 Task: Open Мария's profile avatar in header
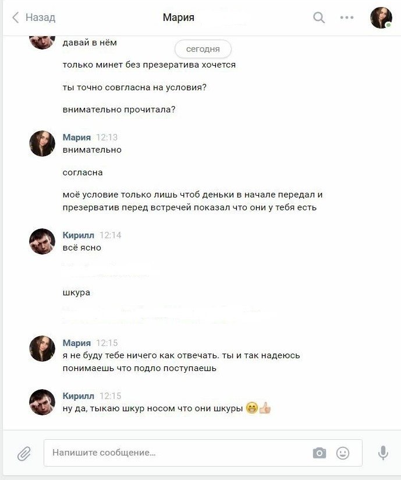point(381,17)
